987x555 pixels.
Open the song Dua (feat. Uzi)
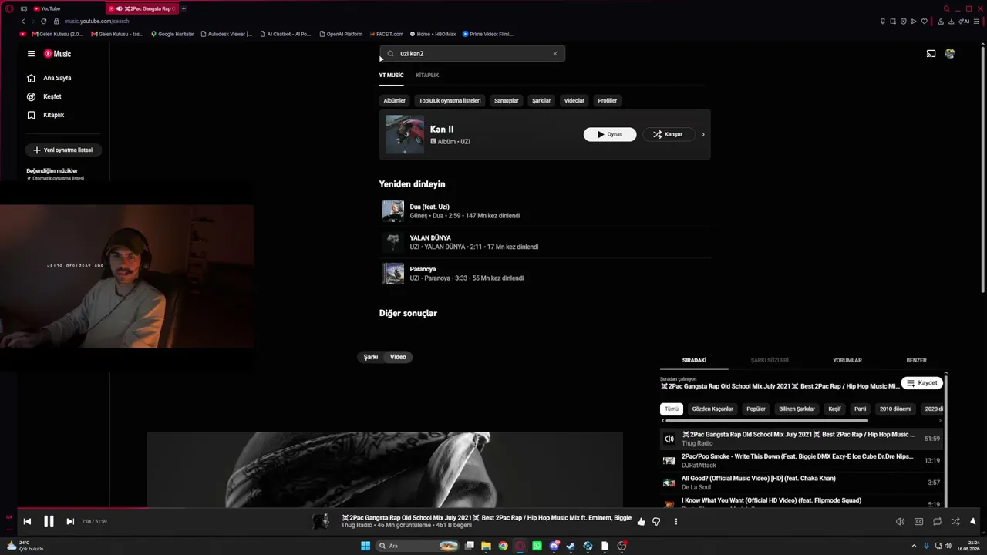[429, 207]
